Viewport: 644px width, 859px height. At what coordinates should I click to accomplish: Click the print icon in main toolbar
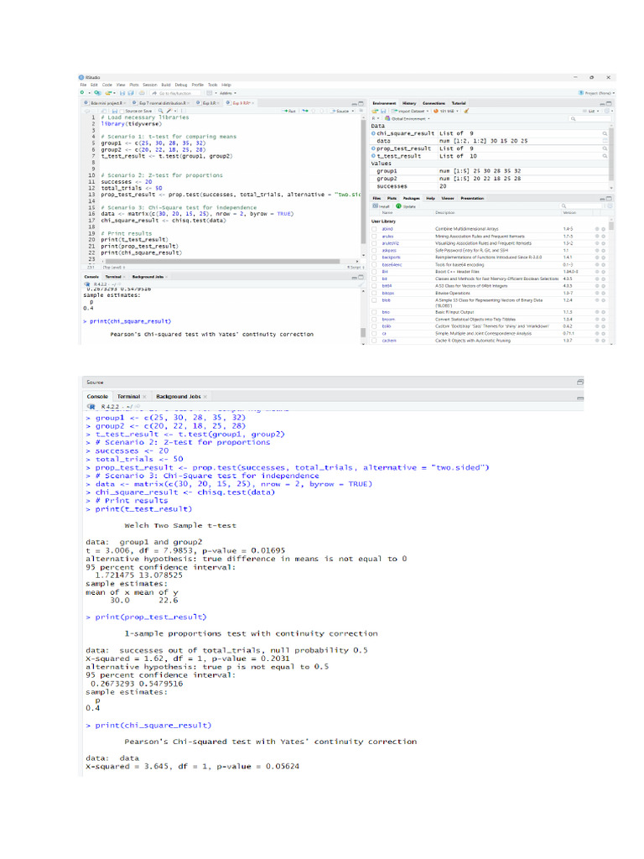tap(142, 93)
